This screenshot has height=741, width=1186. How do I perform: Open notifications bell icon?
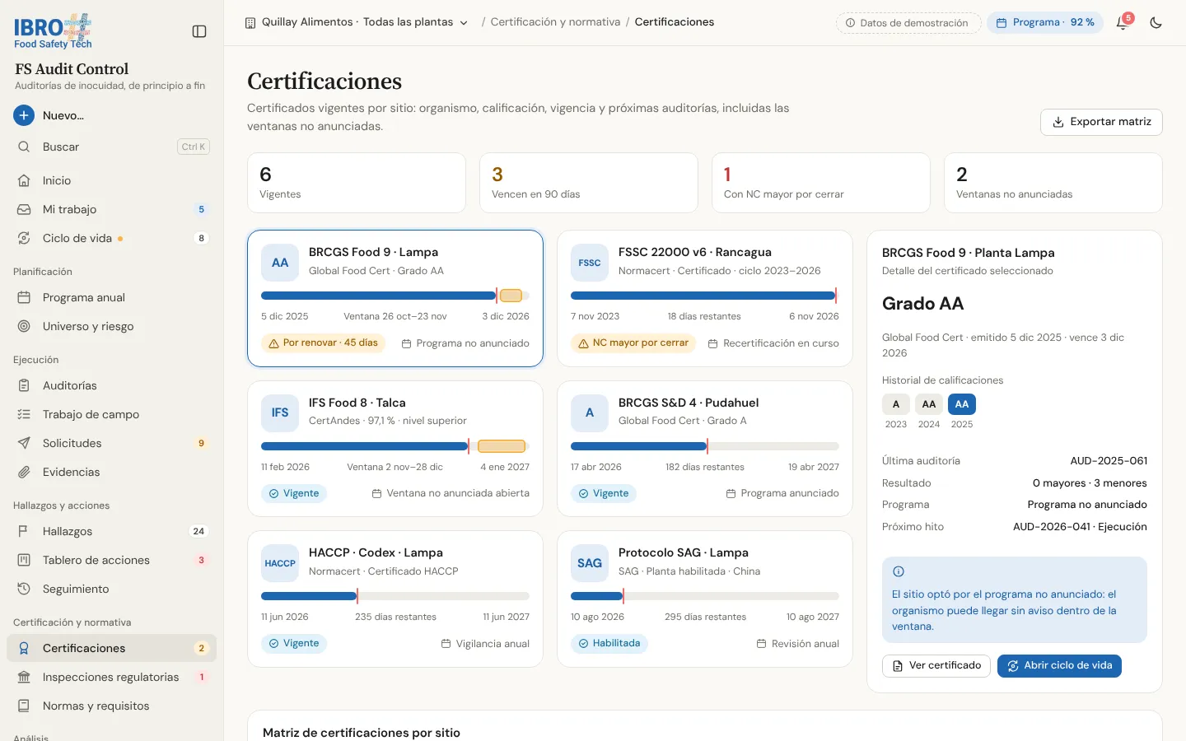pyautogui.click(x=1122, y=23)
